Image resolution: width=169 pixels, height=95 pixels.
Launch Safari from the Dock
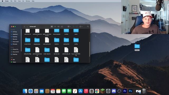[31, 91]
